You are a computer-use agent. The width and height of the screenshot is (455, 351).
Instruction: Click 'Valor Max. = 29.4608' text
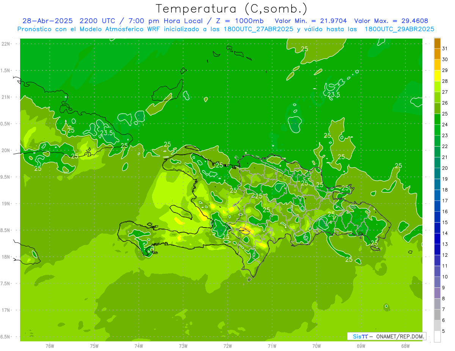click(391, 21)
